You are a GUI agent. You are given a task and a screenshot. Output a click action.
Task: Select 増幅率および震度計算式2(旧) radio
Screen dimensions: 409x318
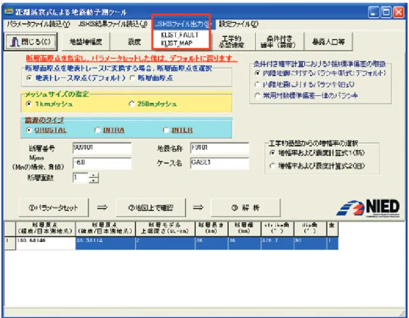272,165
